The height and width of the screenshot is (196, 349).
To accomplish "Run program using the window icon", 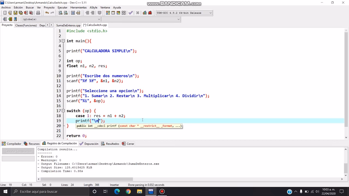I will tap(113, 13).
